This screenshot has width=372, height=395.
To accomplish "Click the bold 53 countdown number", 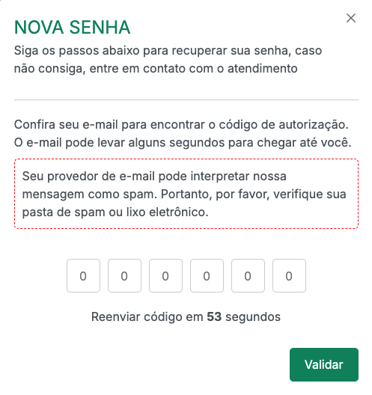I will (214, 316).
